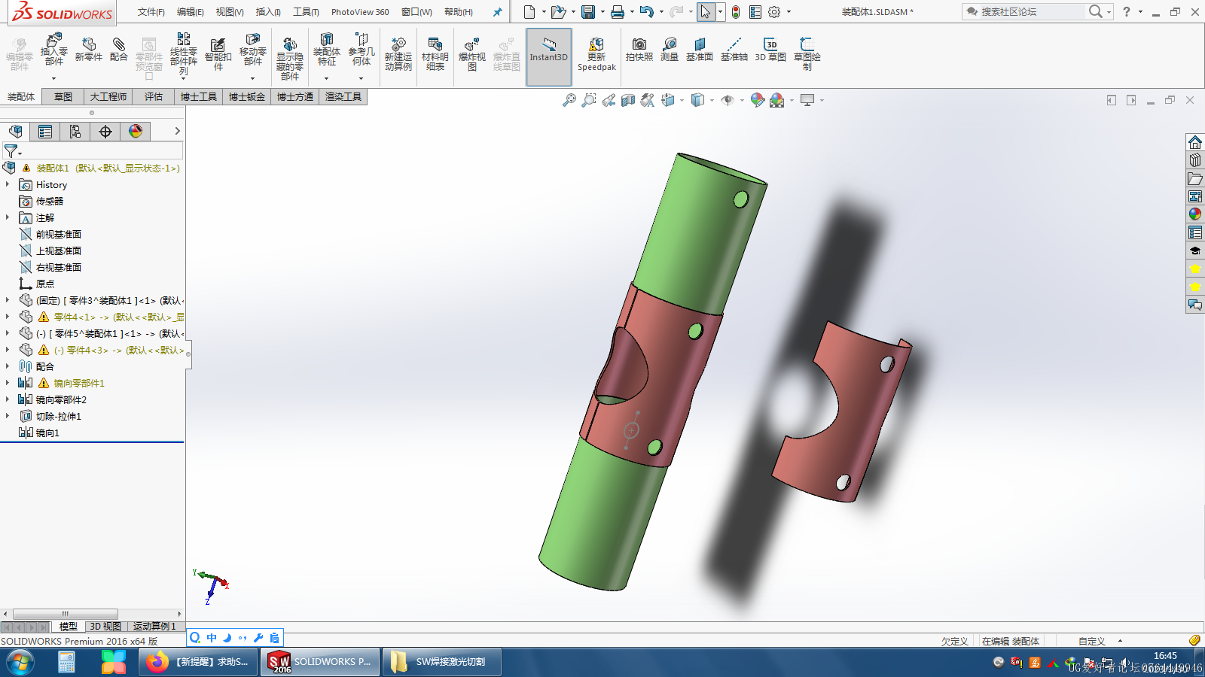This screenshot has width=1205, height=677.
Task: Open the 插入(I) Insert menu
Action: [x=268, y=12]
